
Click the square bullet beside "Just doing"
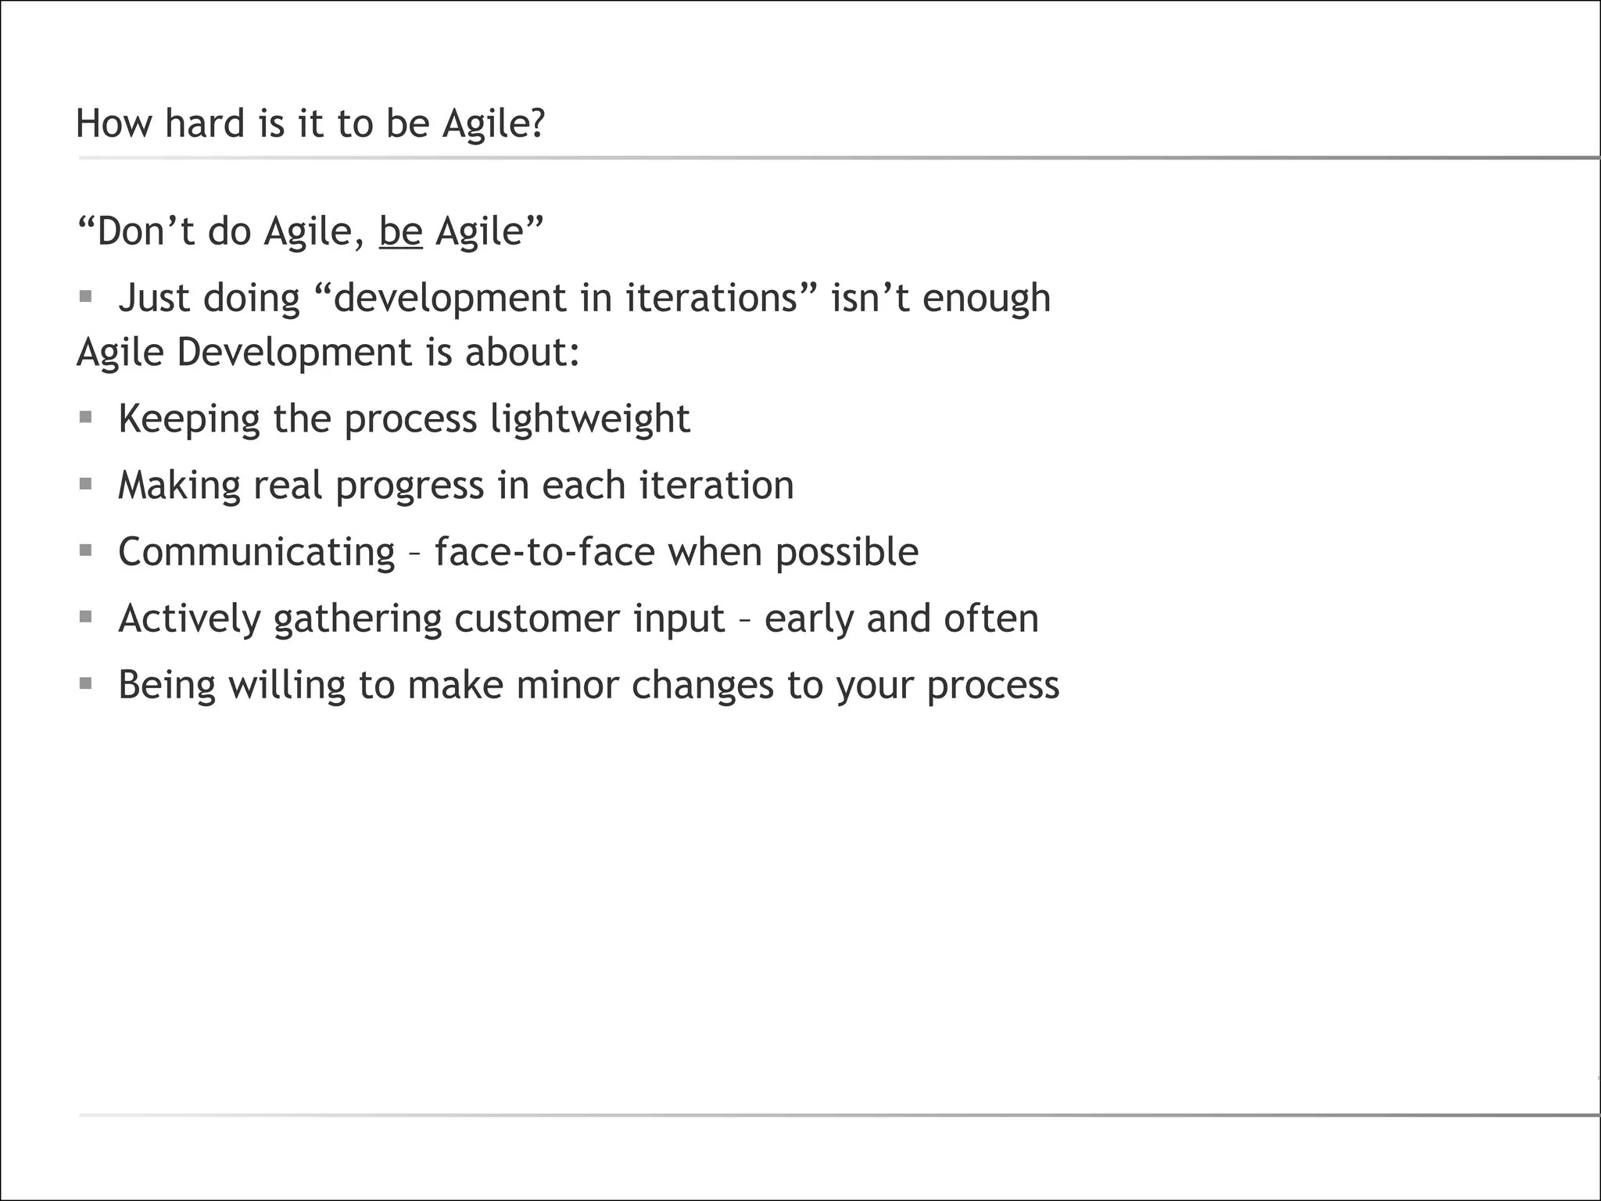click(x=86, y=296)
